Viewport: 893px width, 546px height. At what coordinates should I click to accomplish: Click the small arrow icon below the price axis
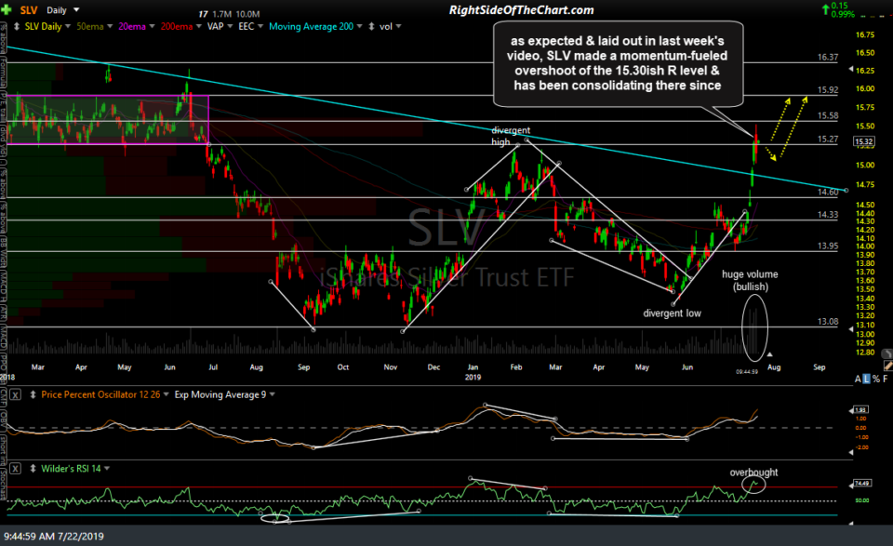(770, 354)
